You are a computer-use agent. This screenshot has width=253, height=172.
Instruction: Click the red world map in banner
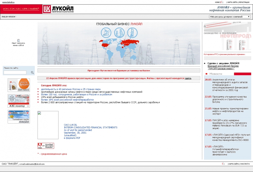[119, 50]
